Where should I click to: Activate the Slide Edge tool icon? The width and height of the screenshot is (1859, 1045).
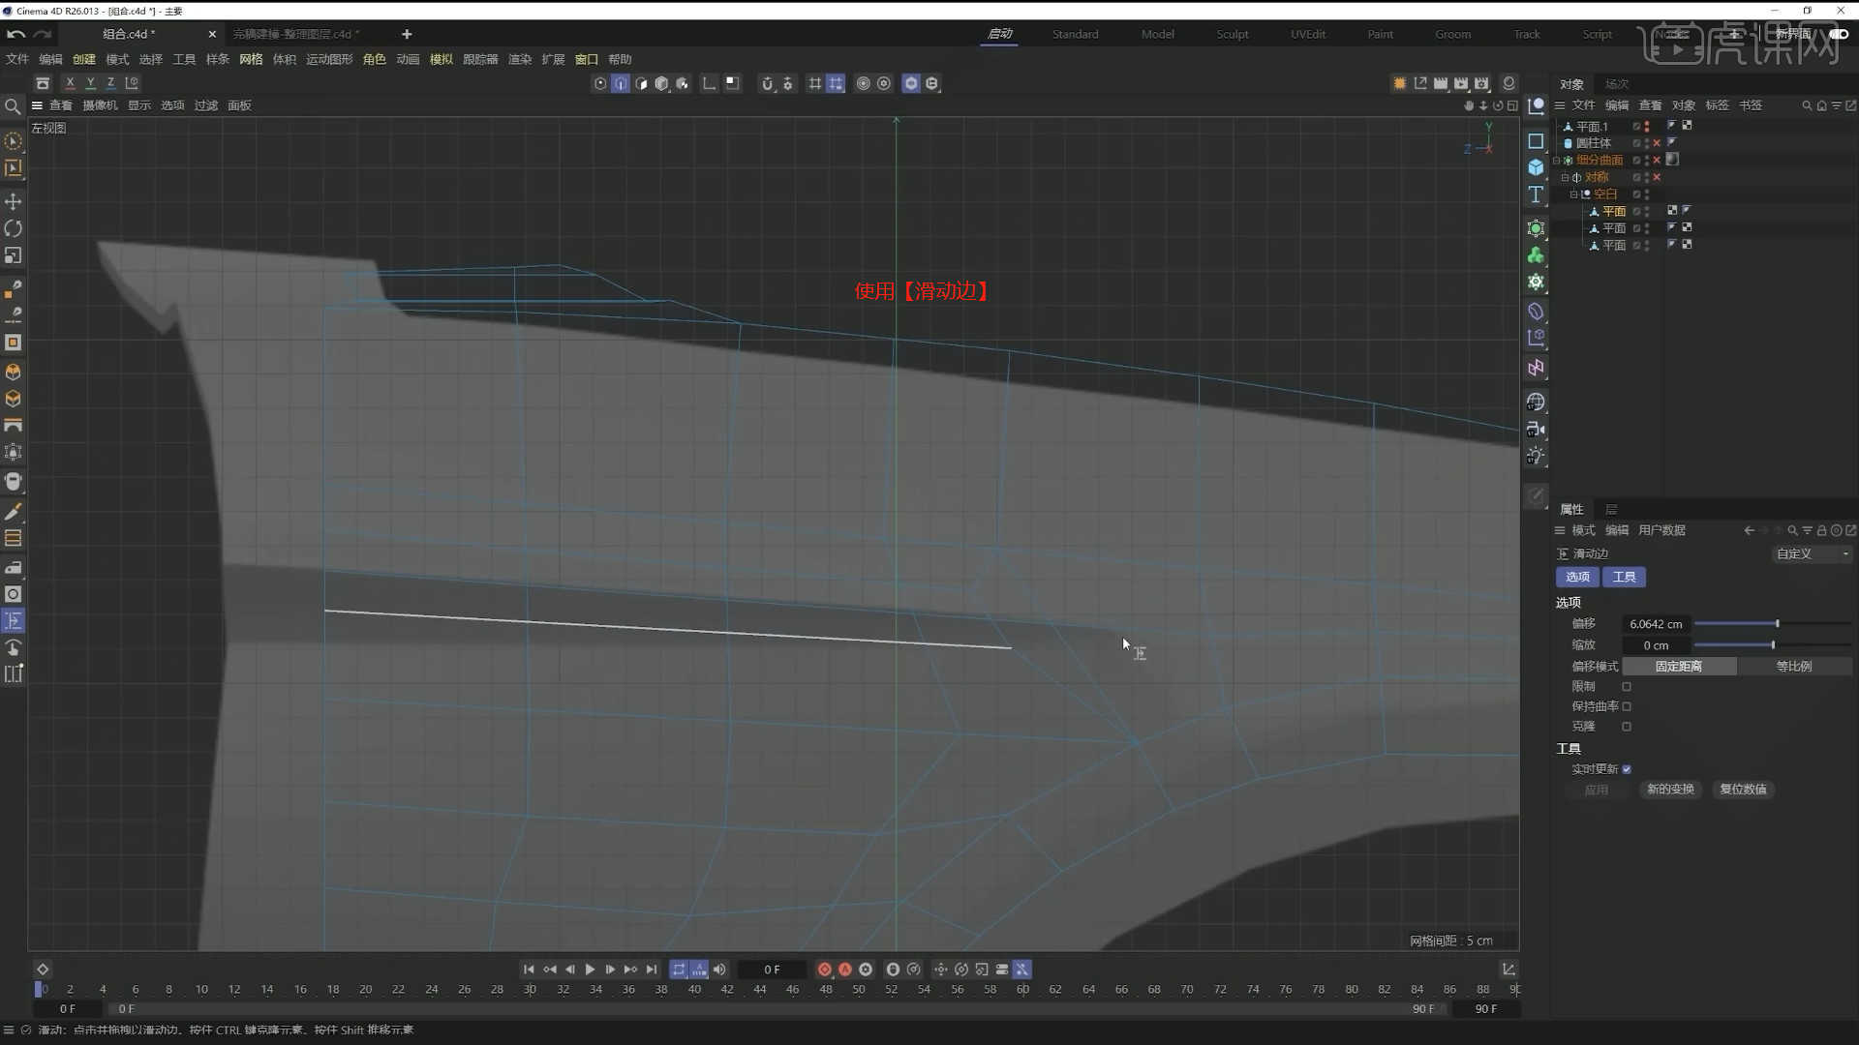point(14,621)
